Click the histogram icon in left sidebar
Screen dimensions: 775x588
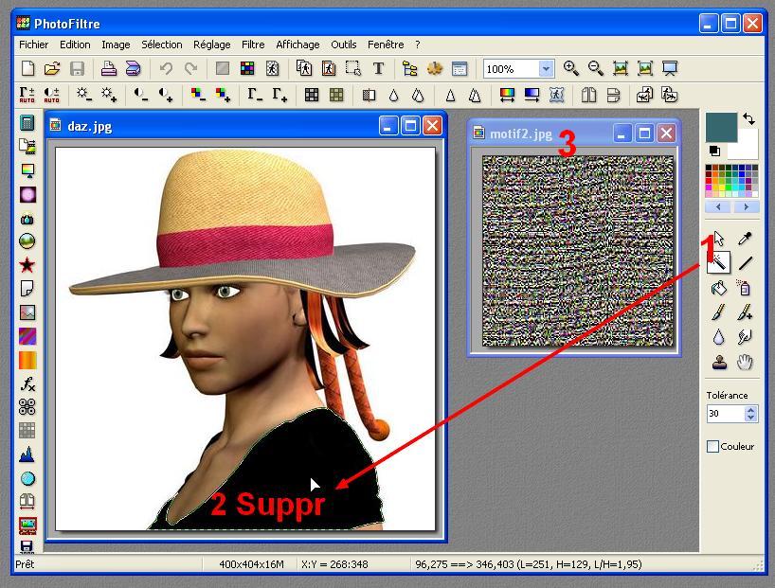click(27, 454)
